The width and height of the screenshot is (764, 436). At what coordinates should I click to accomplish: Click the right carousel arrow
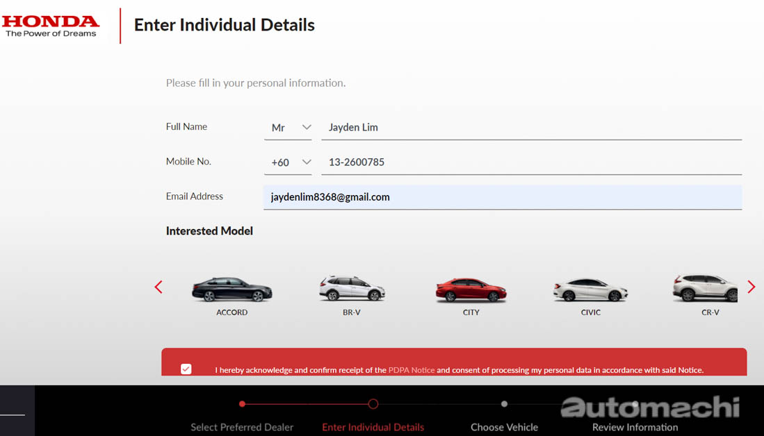point(751,287)
